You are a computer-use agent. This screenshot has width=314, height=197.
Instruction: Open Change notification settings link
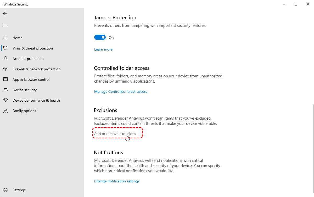click(x=117, y=181)
